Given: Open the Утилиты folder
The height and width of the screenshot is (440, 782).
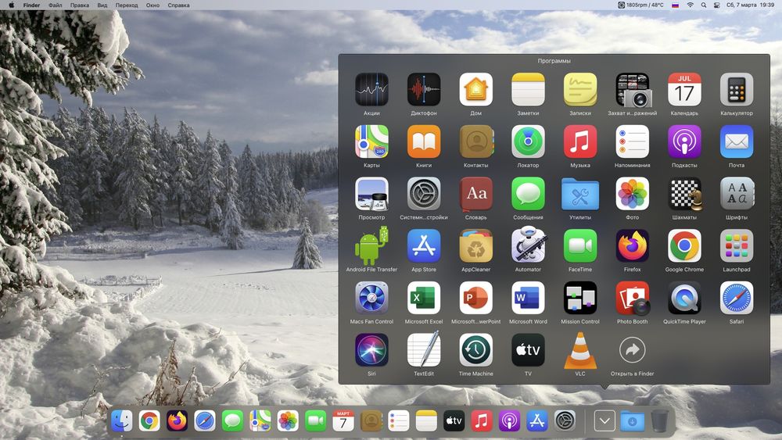Looking at the screenshot, I should click(x=580, y=194).
